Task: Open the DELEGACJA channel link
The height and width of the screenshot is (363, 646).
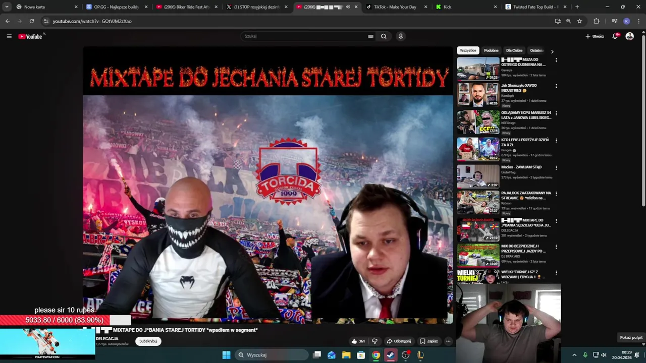Action: 107,339
